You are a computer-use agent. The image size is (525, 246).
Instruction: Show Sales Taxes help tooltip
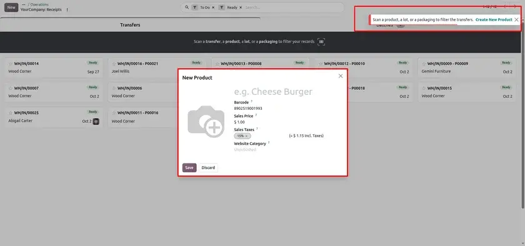(257, 129)
